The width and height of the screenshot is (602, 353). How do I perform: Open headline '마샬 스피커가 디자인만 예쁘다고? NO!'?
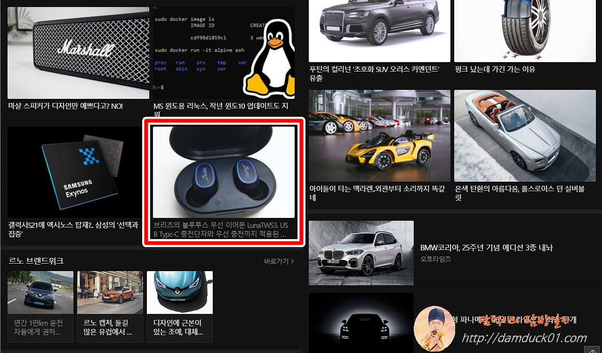click(x=65, y=106)
